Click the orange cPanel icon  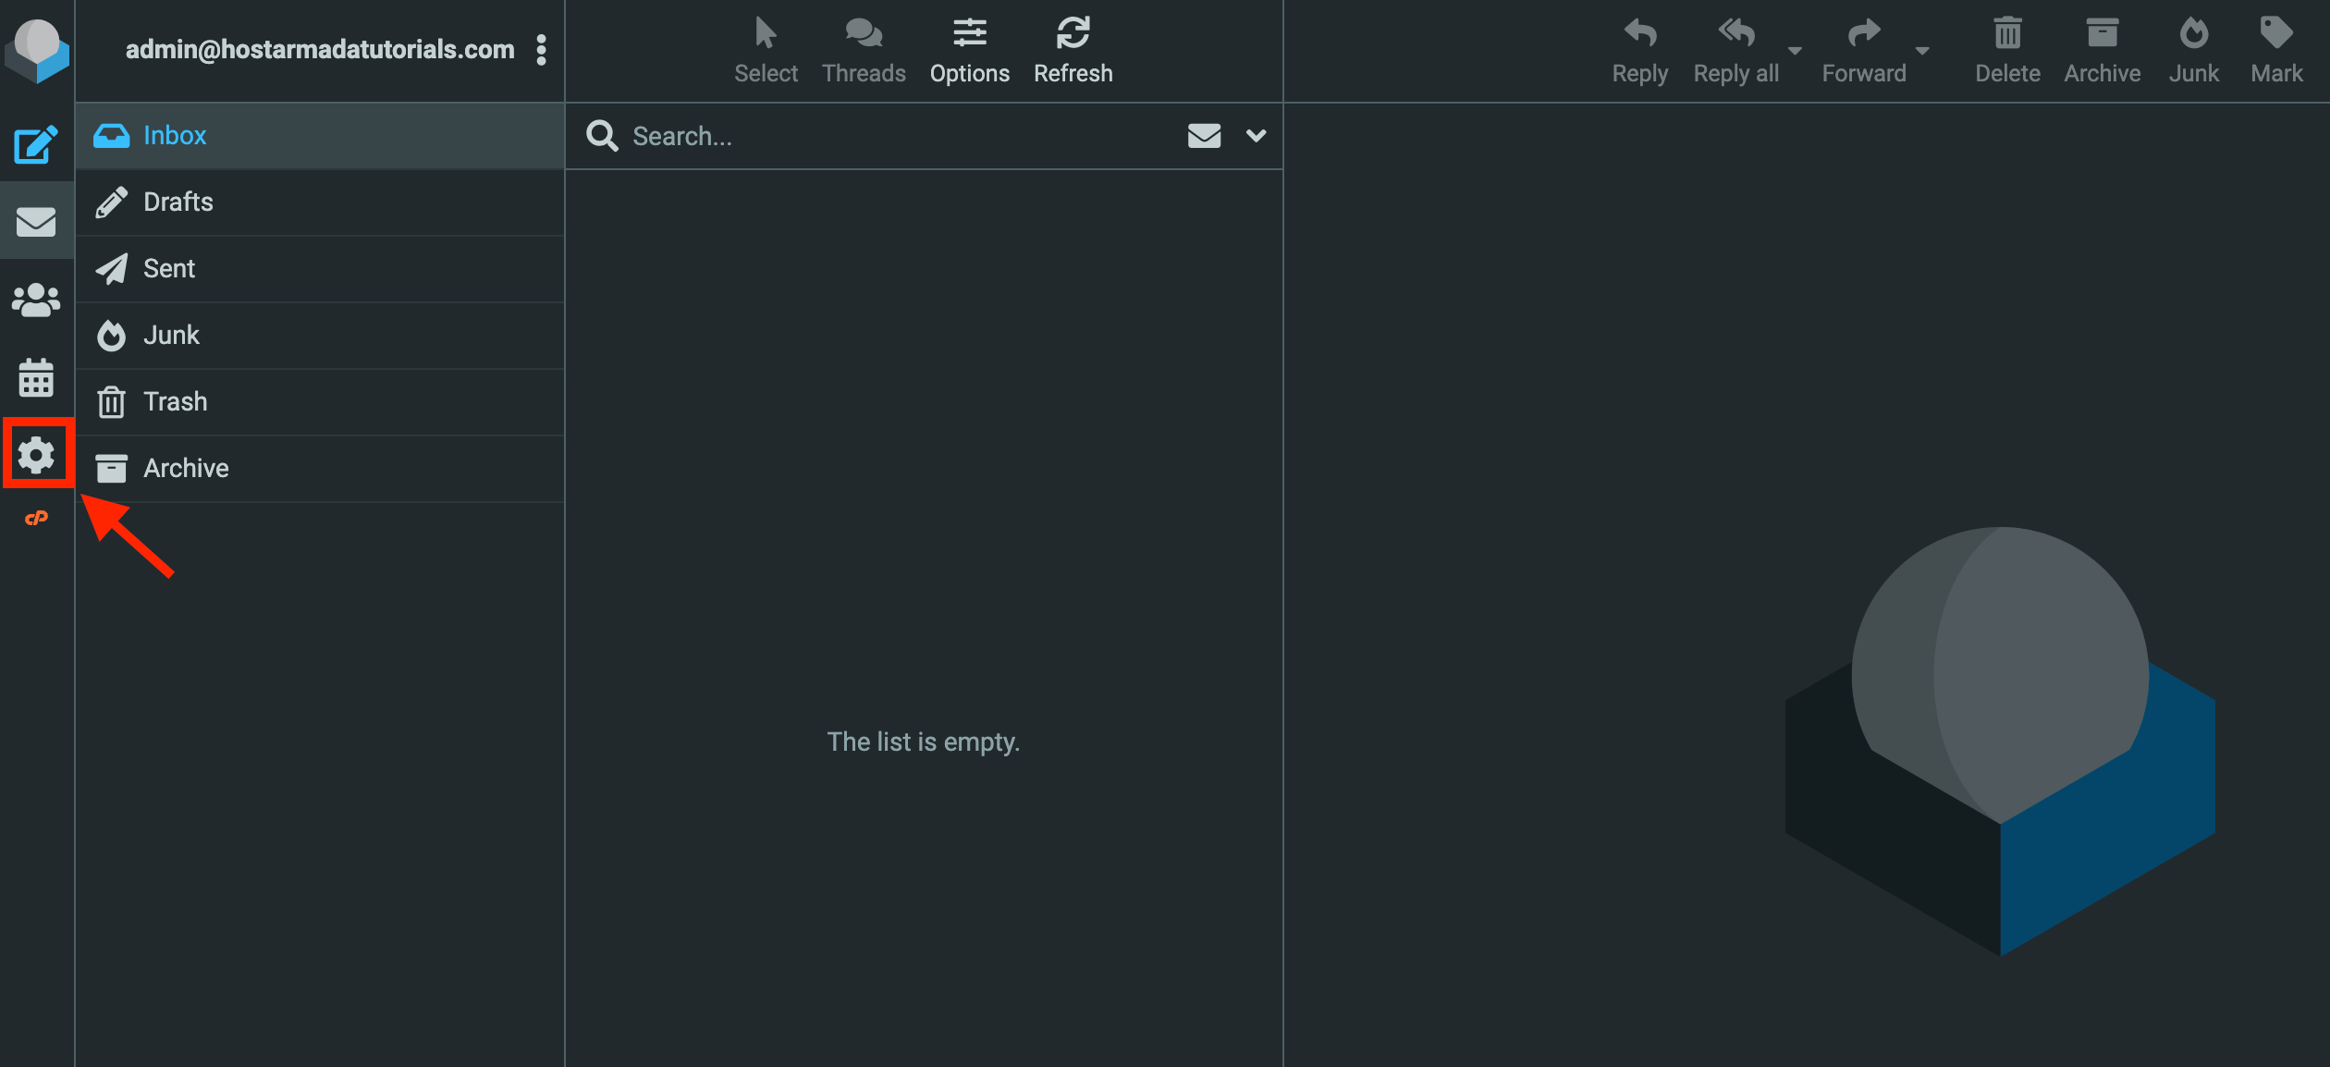(x=36, y=518)
